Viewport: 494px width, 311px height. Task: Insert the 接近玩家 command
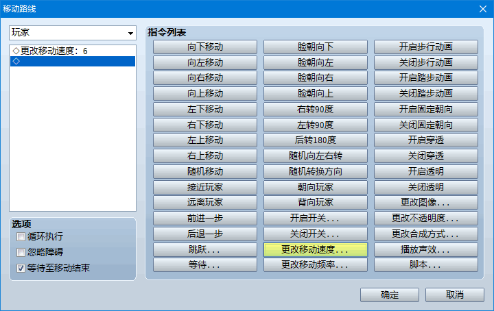pyautogui.click(x=205, y=187)
